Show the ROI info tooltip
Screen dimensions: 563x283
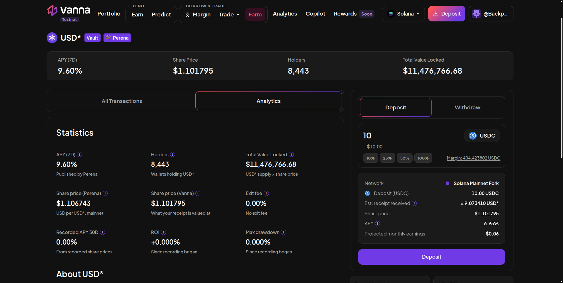pyautogui.click(x=164, y=232)
